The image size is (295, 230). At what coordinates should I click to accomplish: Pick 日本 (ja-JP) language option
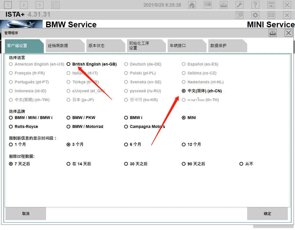coord(80,100)
